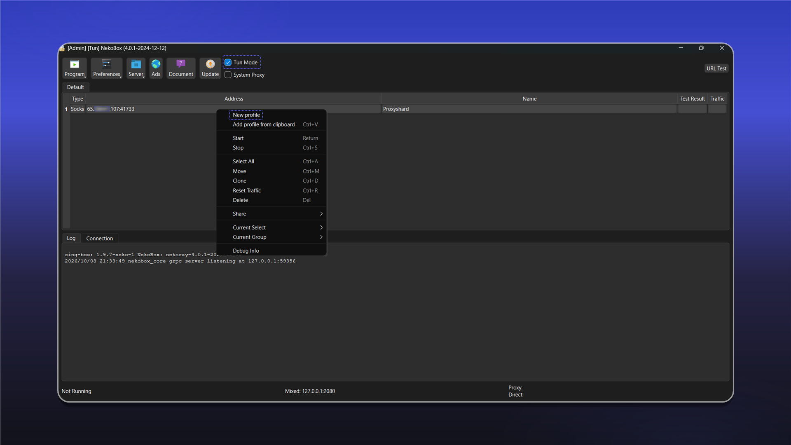Choose Select All menu entry
The height and width of the screenshot is (445, 791).
[271, 162]
